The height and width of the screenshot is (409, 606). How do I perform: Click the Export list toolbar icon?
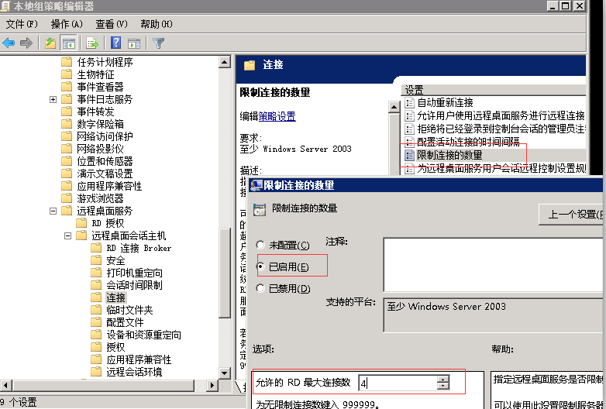click(92, 43)
